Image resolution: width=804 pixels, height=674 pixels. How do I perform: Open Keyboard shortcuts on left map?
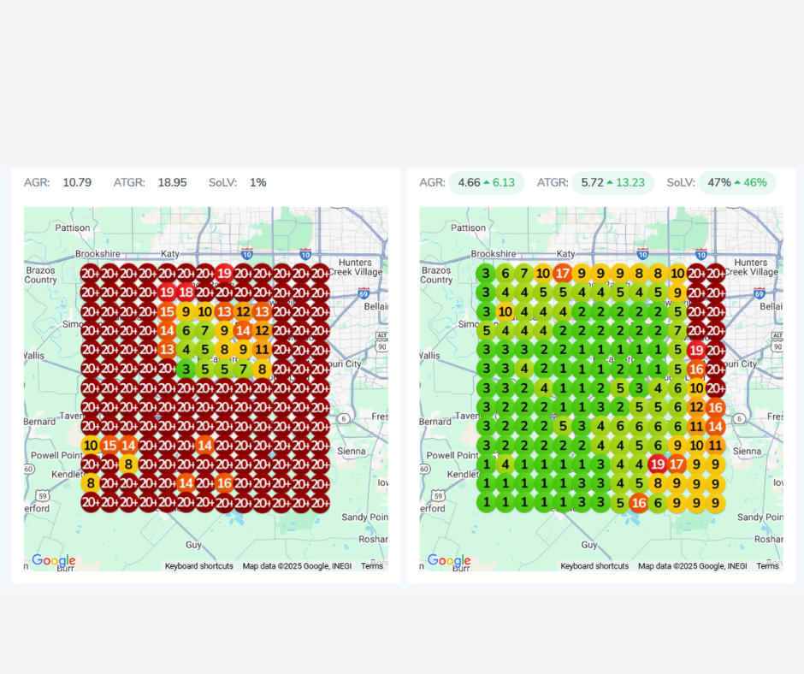coord(198,566)
